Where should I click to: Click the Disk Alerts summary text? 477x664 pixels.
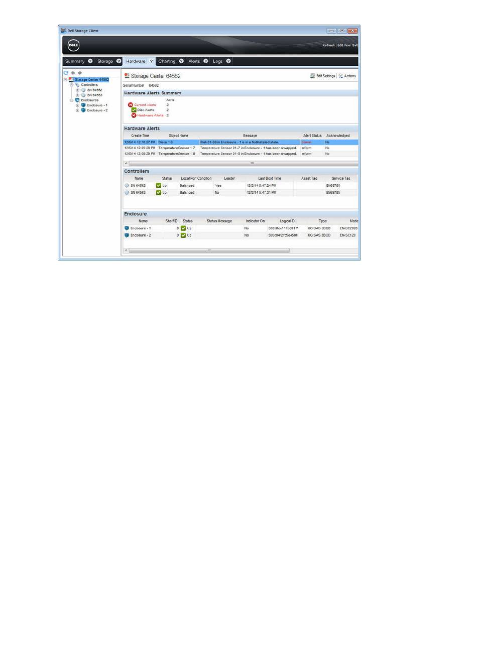coord(146,110)
